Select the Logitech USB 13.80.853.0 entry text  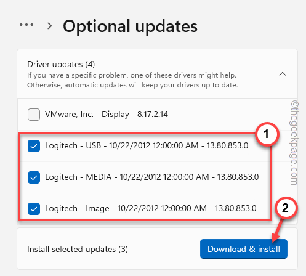click(x=147, y=145)
